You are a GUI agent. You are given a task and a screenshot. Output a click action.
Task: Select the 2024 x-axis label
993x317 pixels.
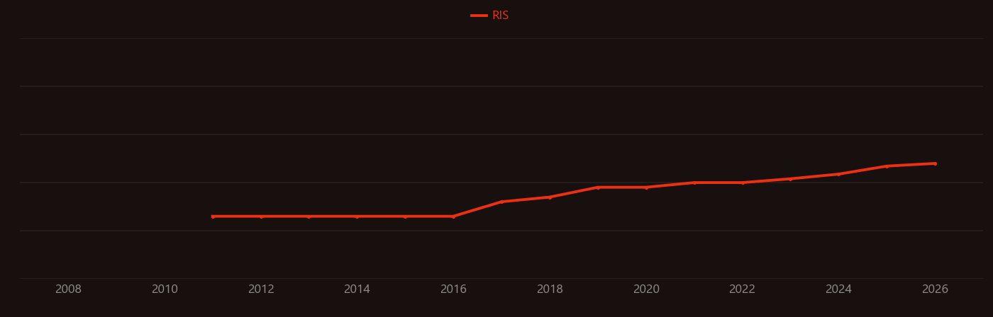click(838, 289)
